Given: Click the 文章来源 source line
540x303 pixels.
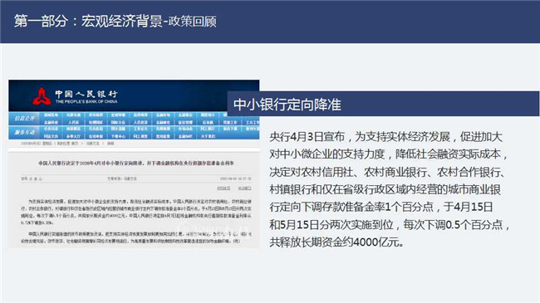Looking at the screenshot, I should point(122,178).
